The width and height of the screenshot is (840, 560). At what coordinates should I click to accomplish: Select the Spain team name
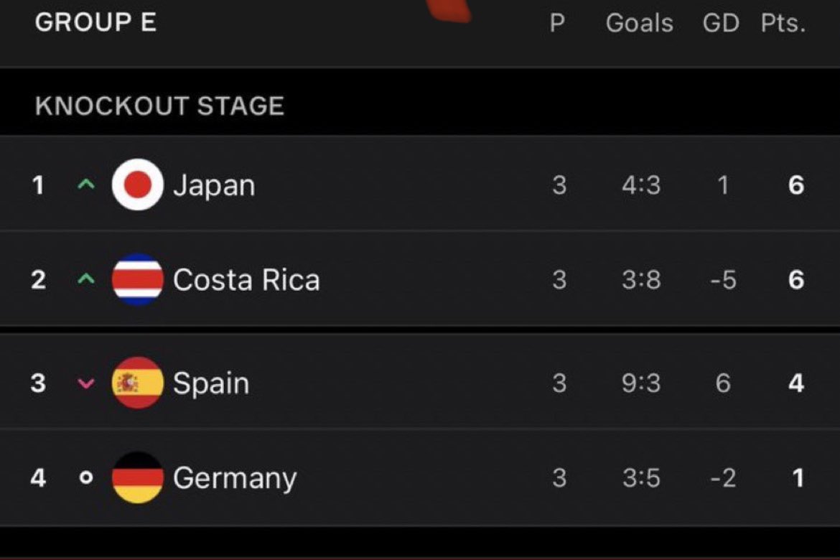click(x=211, y=384)
